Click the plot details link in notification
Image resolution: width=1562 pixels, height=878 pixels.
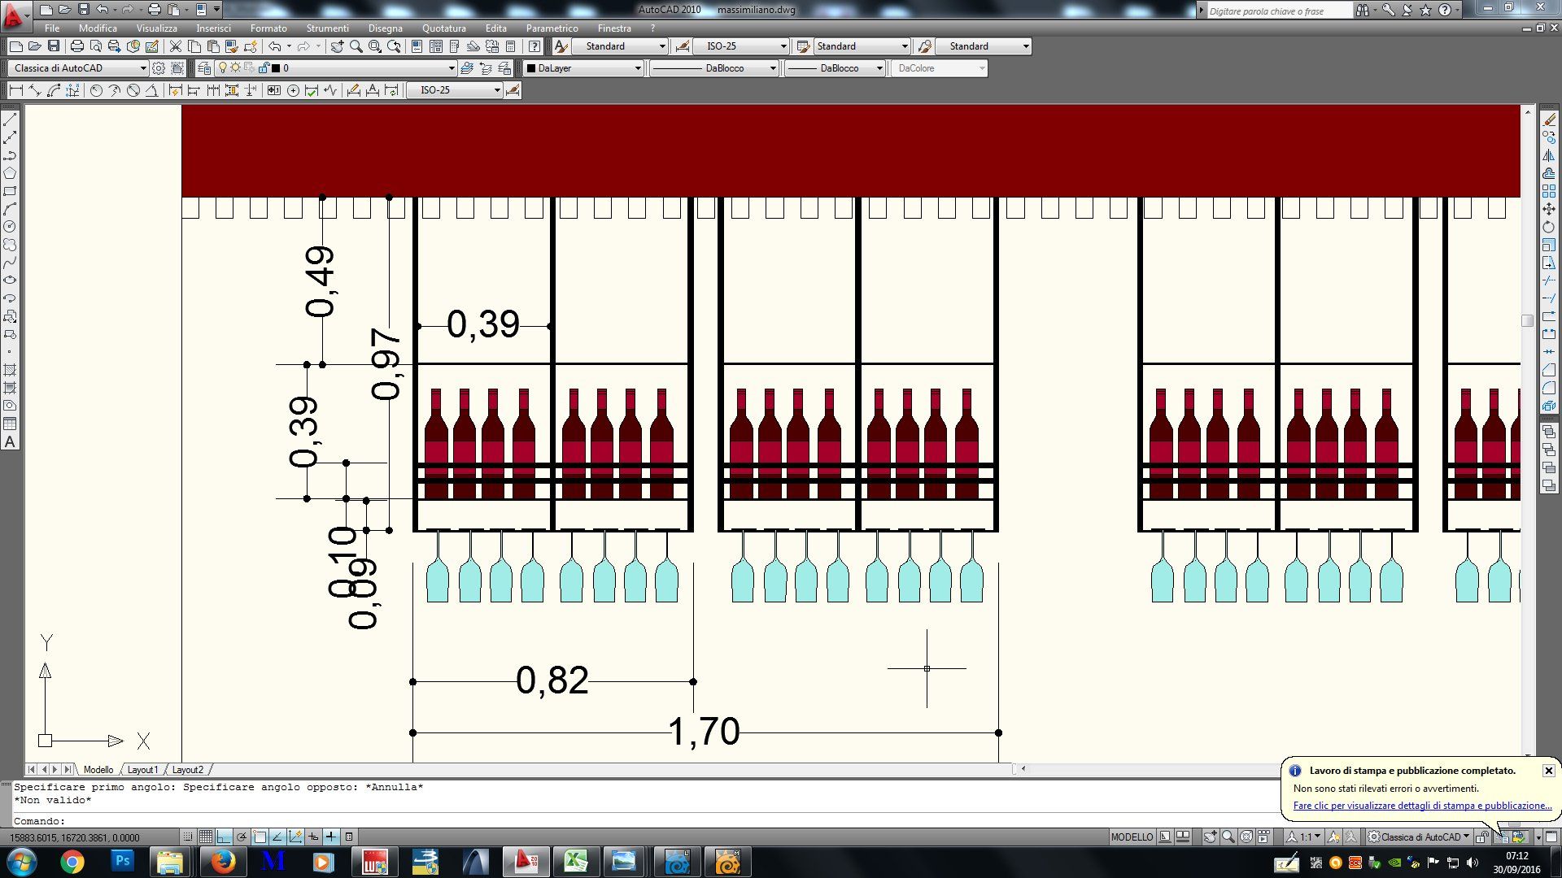(x=1422, y=806)
